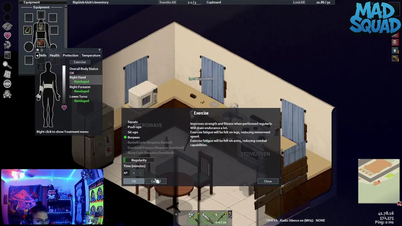
Task: Open the folded map icon in sidebar
Action: click(8, 74)
